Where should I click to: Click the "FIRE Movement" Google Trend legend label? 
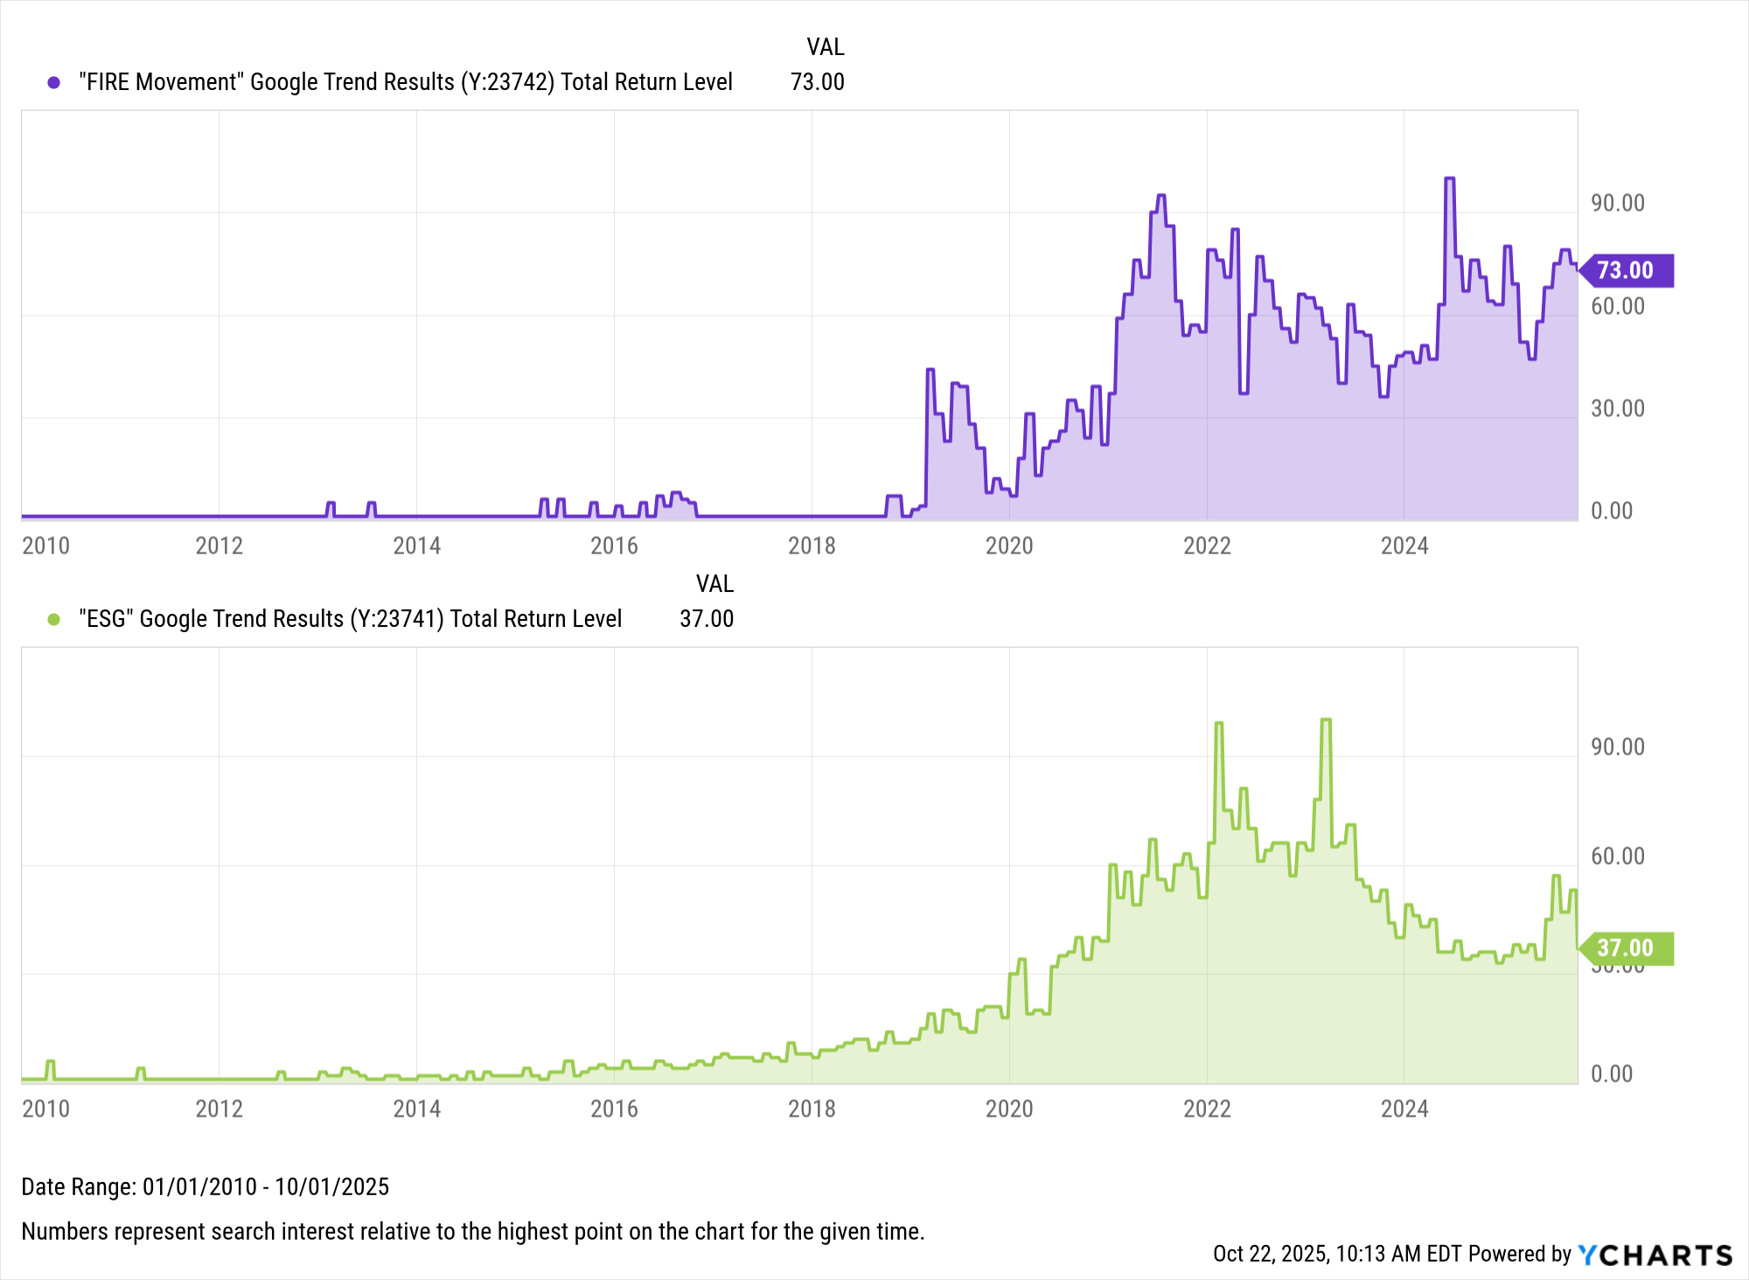tap(405, 82)
